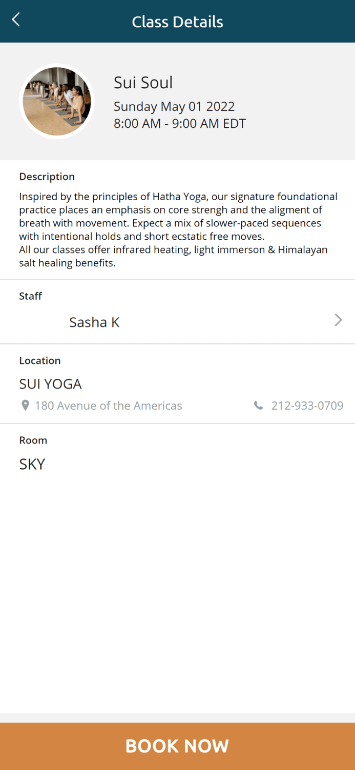Expand the Sasha K staff details

(94, 322)
